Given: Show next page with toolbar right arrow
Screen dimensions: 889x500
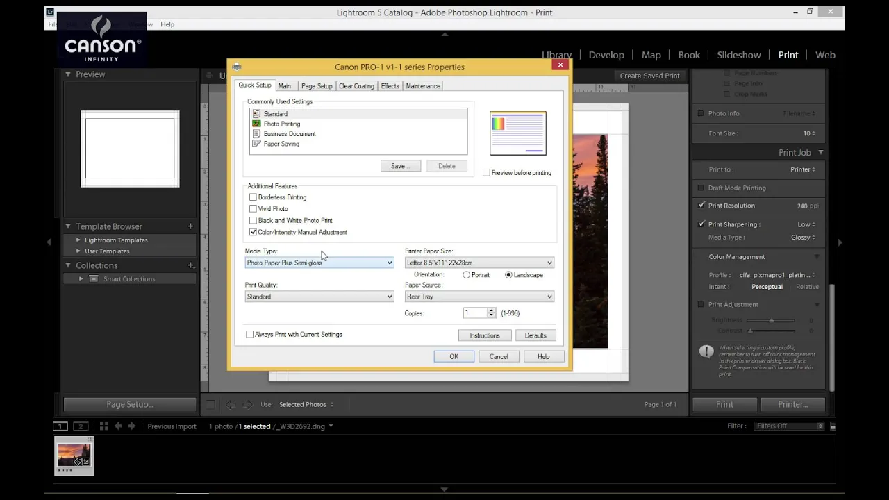Looking at the screenshot, I should pos(247,404).
